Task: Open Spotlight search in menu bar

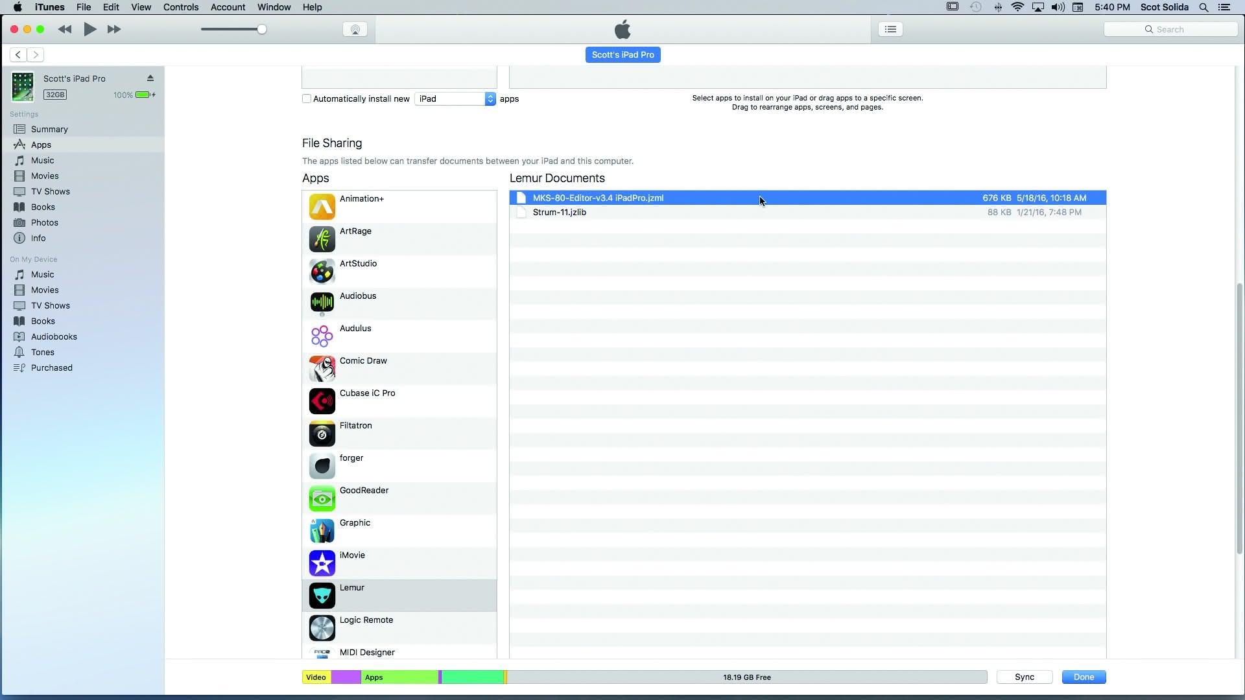Action: (x=1203, y=7)
